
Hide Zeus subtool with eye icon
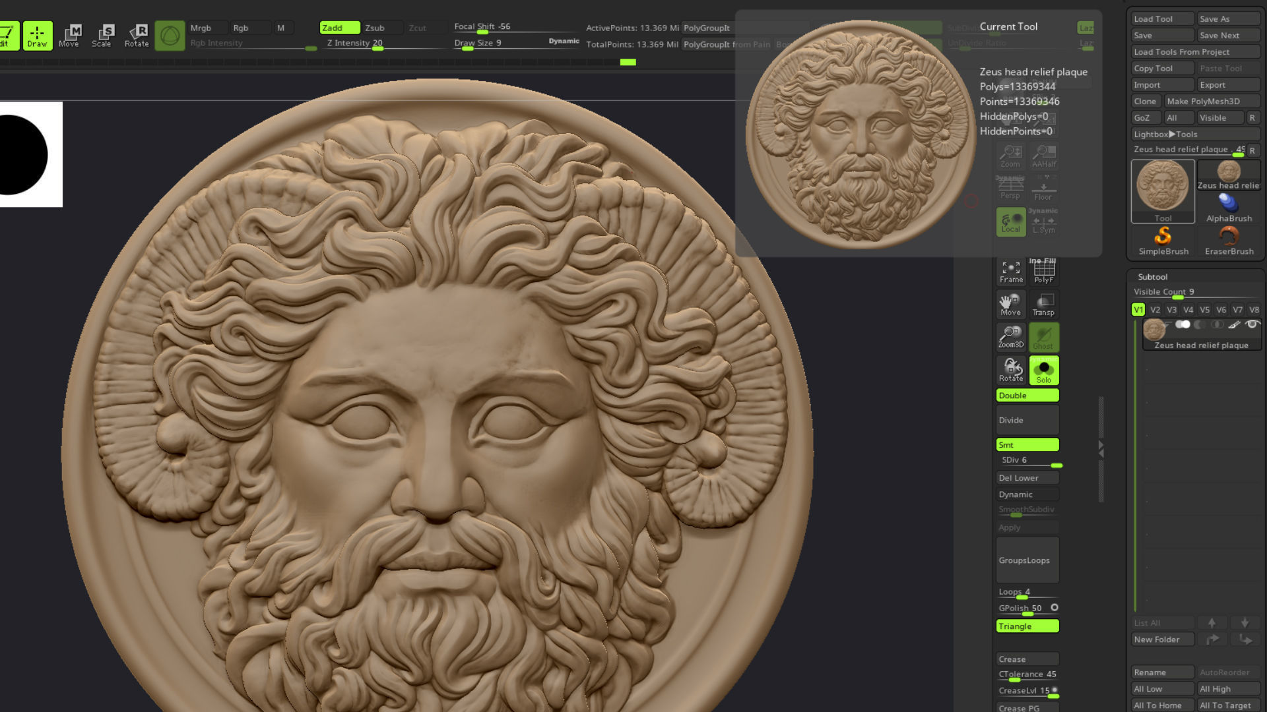click(x=1252, y=324)
